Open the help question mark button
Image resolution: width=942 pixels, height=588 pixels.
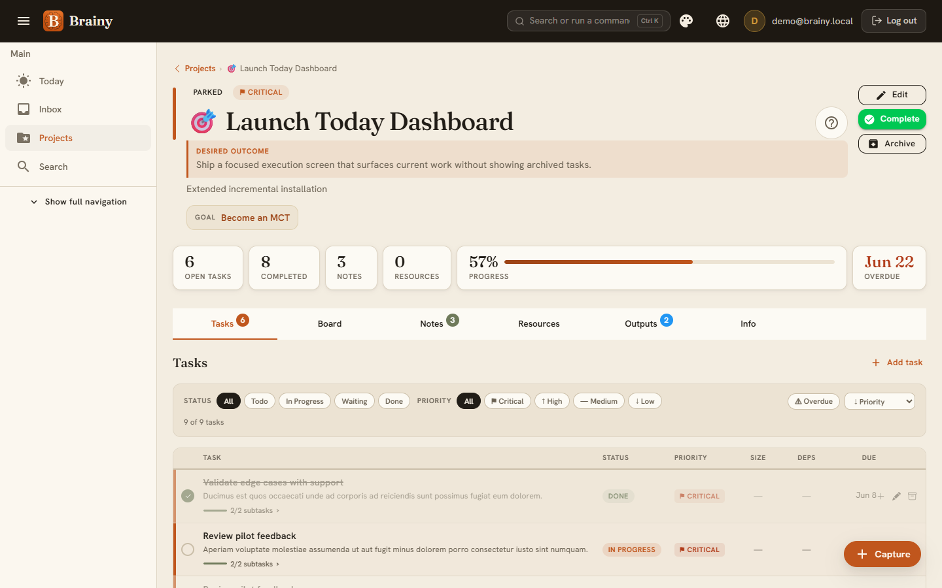[x=831, y=123]
